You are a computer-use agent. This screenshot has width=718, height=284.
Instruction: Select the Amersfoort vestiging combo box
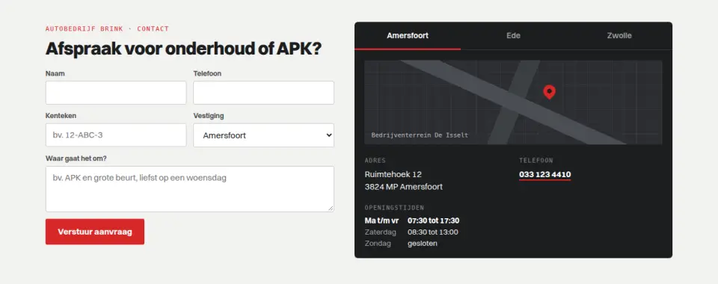[x=263, y=135]
